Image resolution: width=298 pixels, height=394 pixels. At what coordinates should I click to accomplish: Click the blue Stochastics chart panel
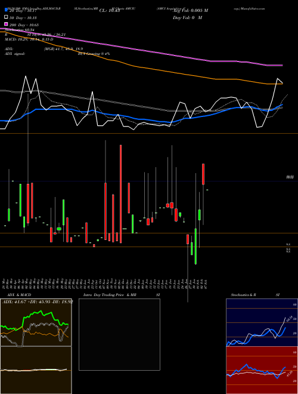(x=262, y=322)
